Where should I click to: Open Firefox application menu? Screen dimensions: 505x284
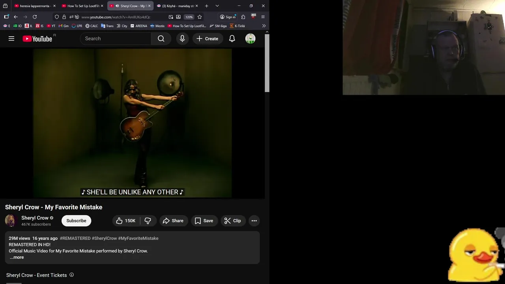click(x=263, y=17)
